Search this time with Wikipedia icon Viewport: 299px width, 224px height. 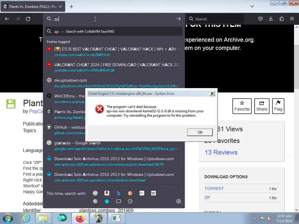pos(154,193)
